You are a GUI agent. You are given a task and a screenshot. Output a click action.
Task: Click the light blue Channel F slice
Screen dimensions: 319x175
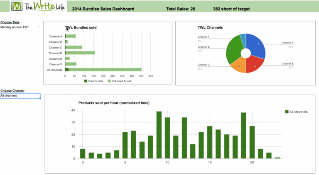[x=243, y=38]
